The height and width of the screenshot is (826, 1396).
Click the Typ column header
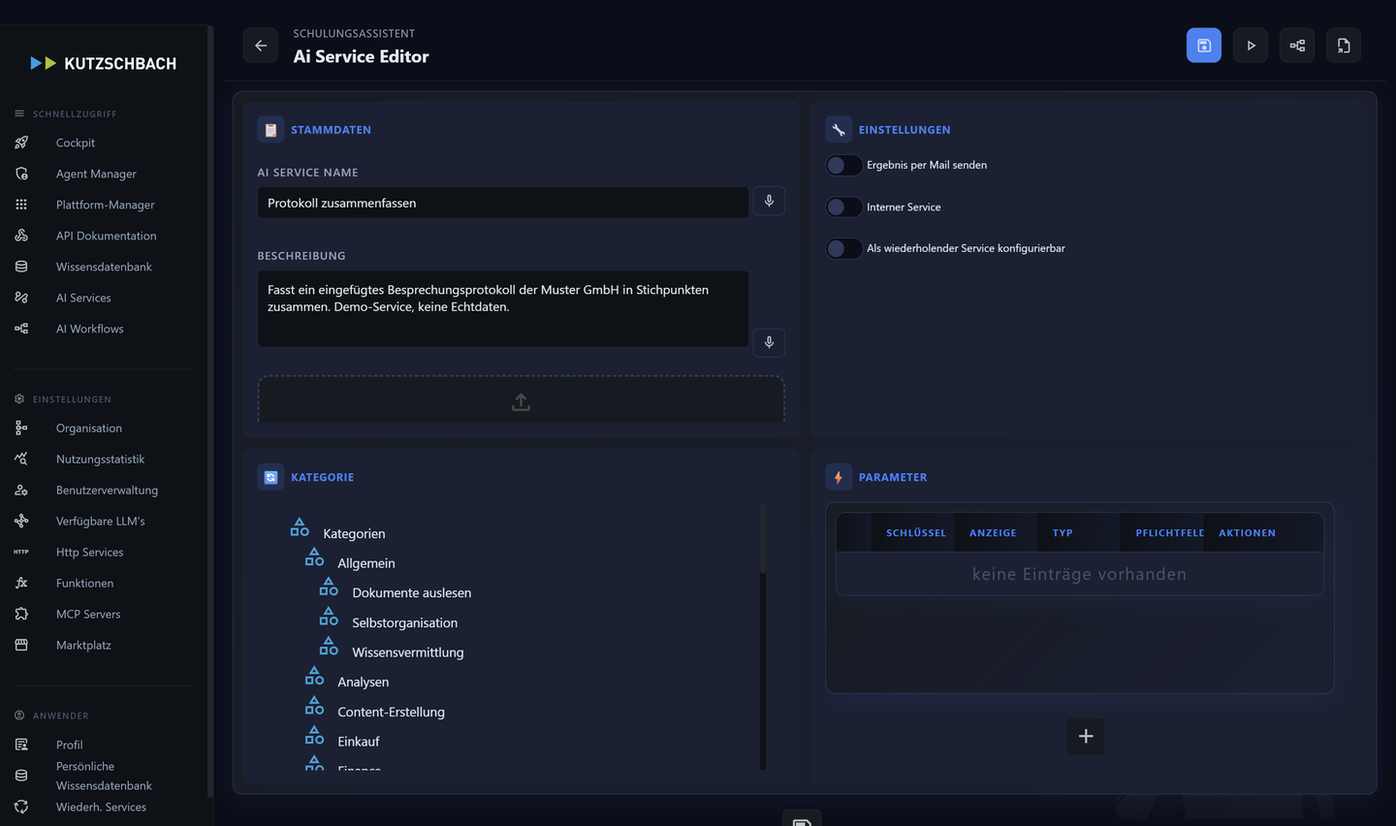coord(1063,533)
